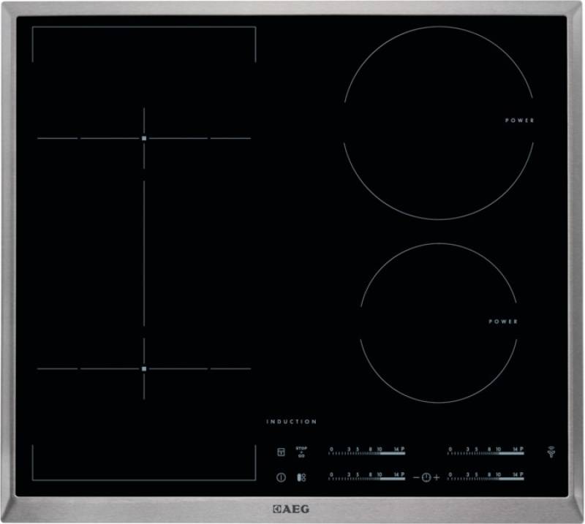This screenshot has height=524, width=585.
Task: Set lower-right heat slider to level 0
Action: point(450,476)
